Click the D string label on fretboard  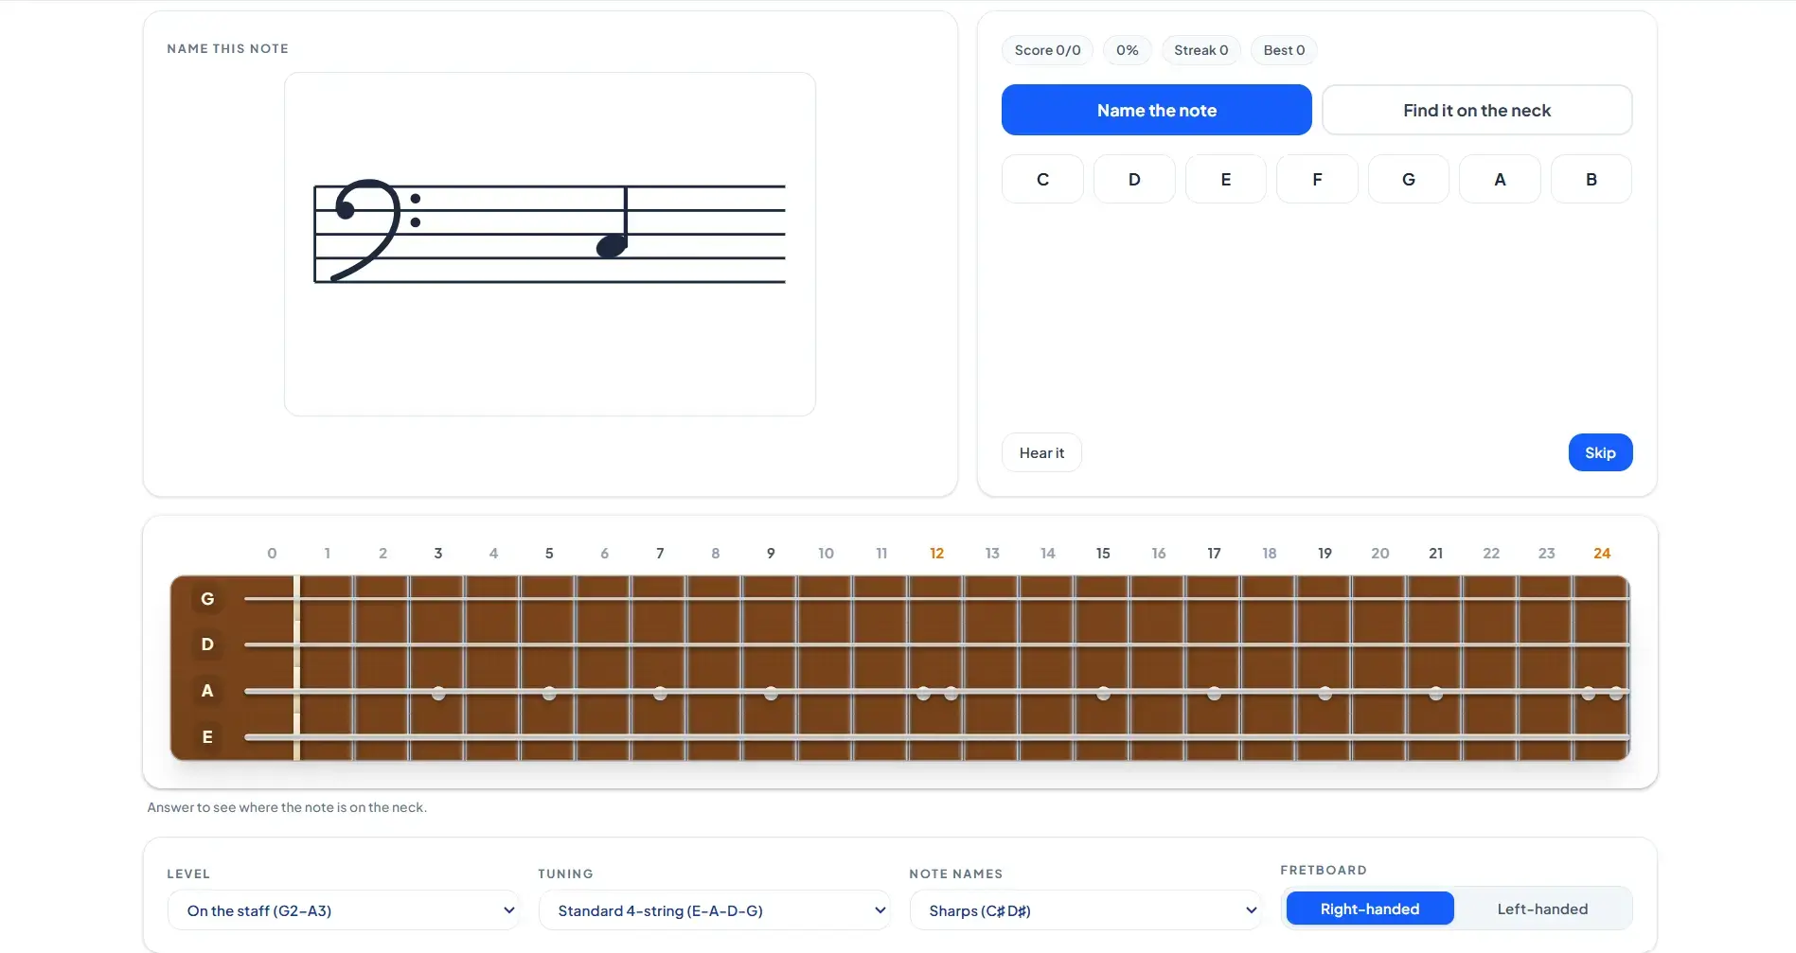click(x=207, y=644)
